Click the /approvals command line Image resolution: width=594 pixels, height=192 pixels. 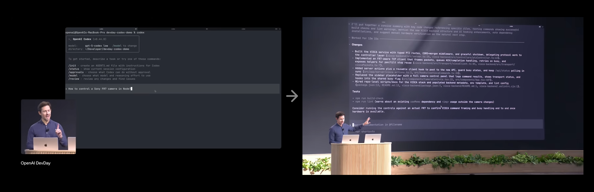click(109, 72)
